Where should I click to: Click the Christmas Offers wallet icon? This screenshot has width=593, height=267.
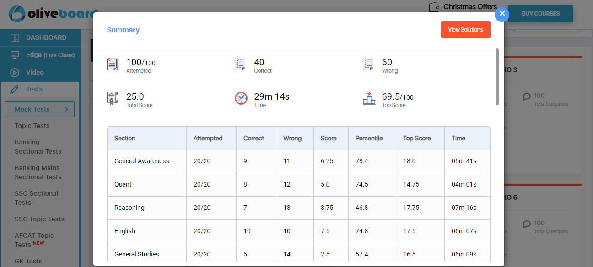point(434,7)
